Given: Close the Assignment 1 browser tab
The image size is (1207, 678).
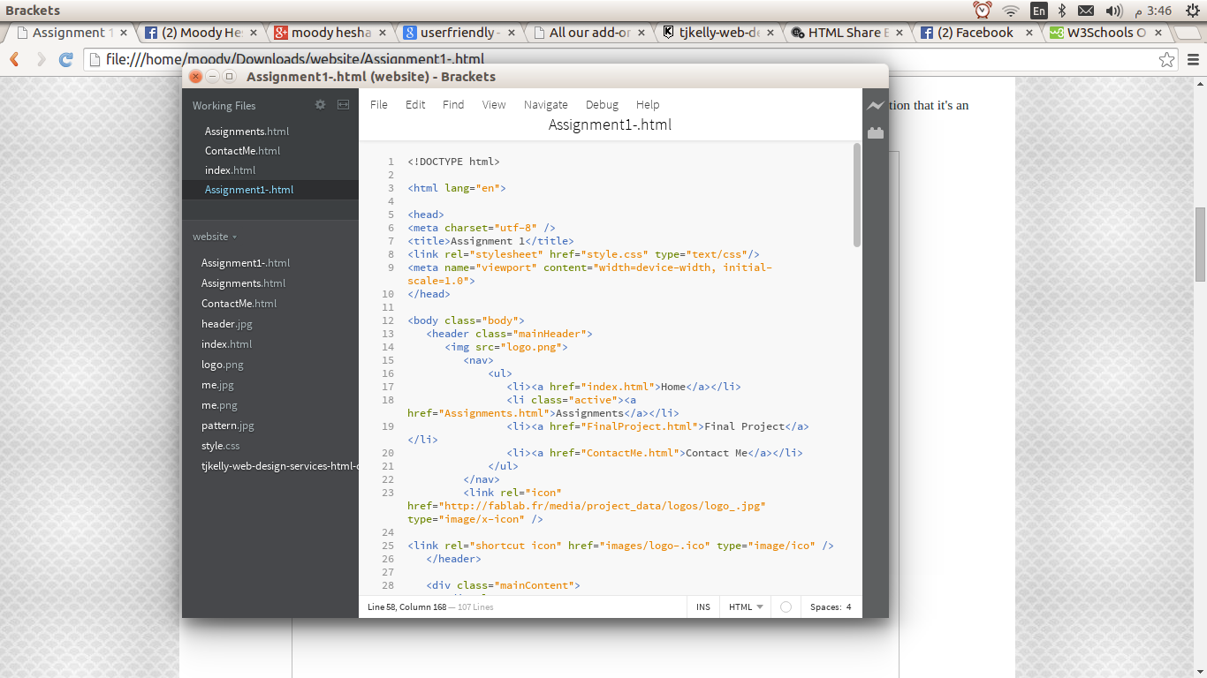Looking at the screenshot, I should (123, 33).
